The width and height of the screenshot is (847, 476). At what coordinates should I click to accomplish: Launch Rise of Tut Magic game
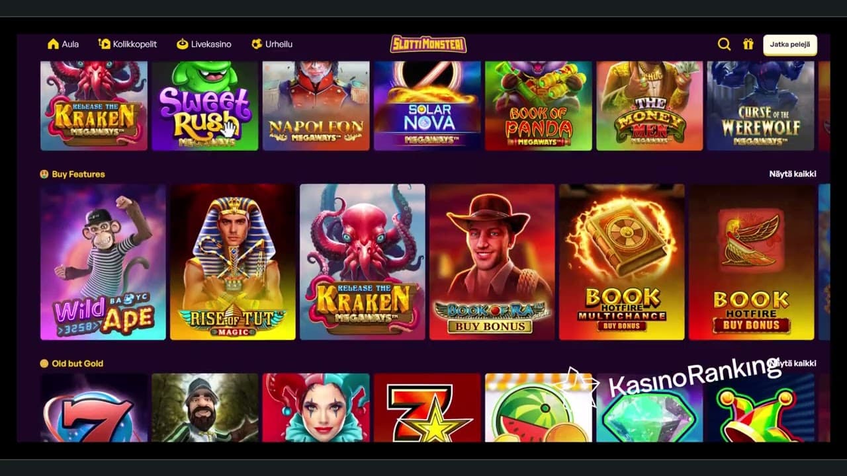click(x=233, y=262)
